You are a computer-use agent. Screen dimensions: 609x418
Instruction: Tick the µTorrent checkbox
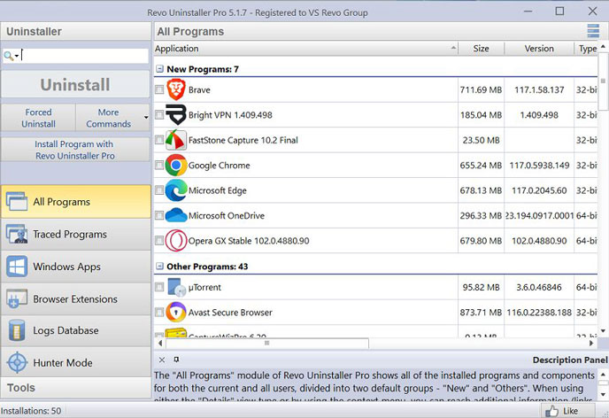(x=159, y=287)
